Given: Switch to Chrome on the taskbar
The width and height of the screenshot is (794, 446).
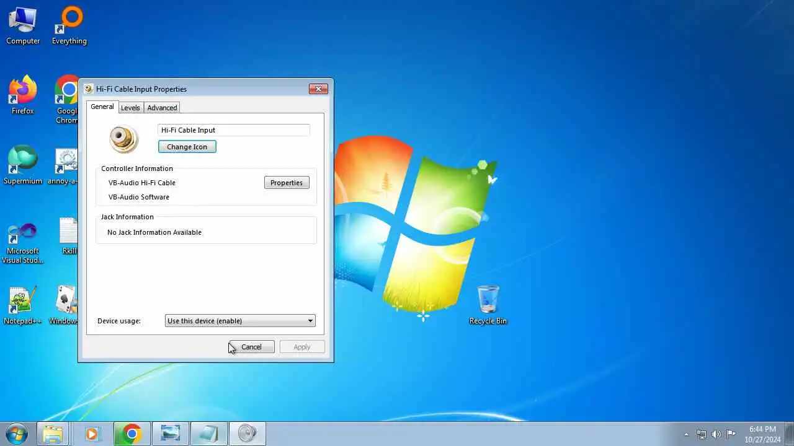Looking at the screenshot, I should coord(132,434).
